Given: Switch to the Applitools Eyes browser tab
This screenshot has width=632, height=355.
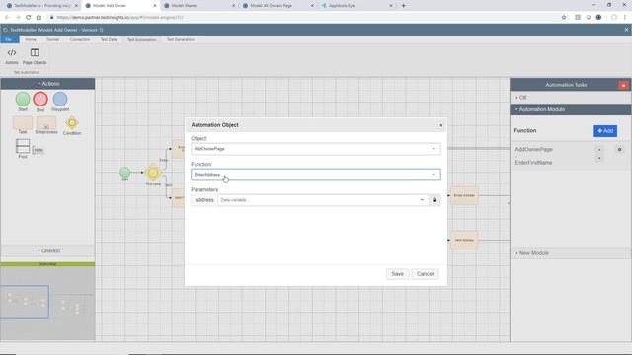Looking at the screenshot, I should click(356, 6).
